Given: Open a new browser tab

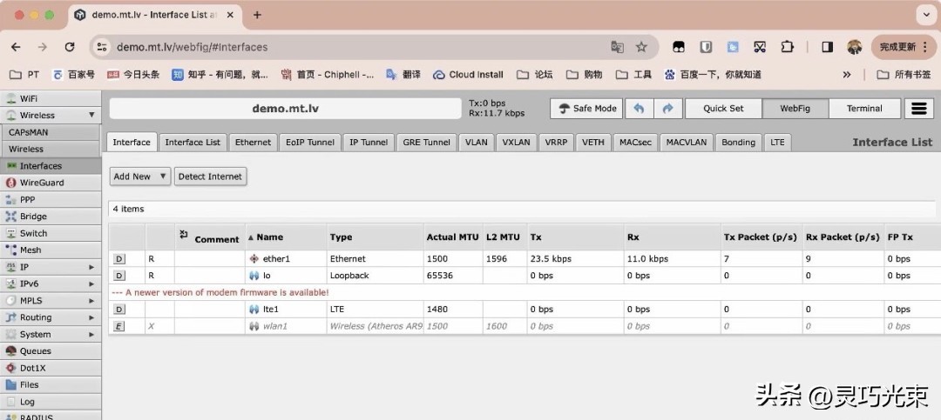Looking at the screenshot, I should pyautogui.click(x=257, y=15).
